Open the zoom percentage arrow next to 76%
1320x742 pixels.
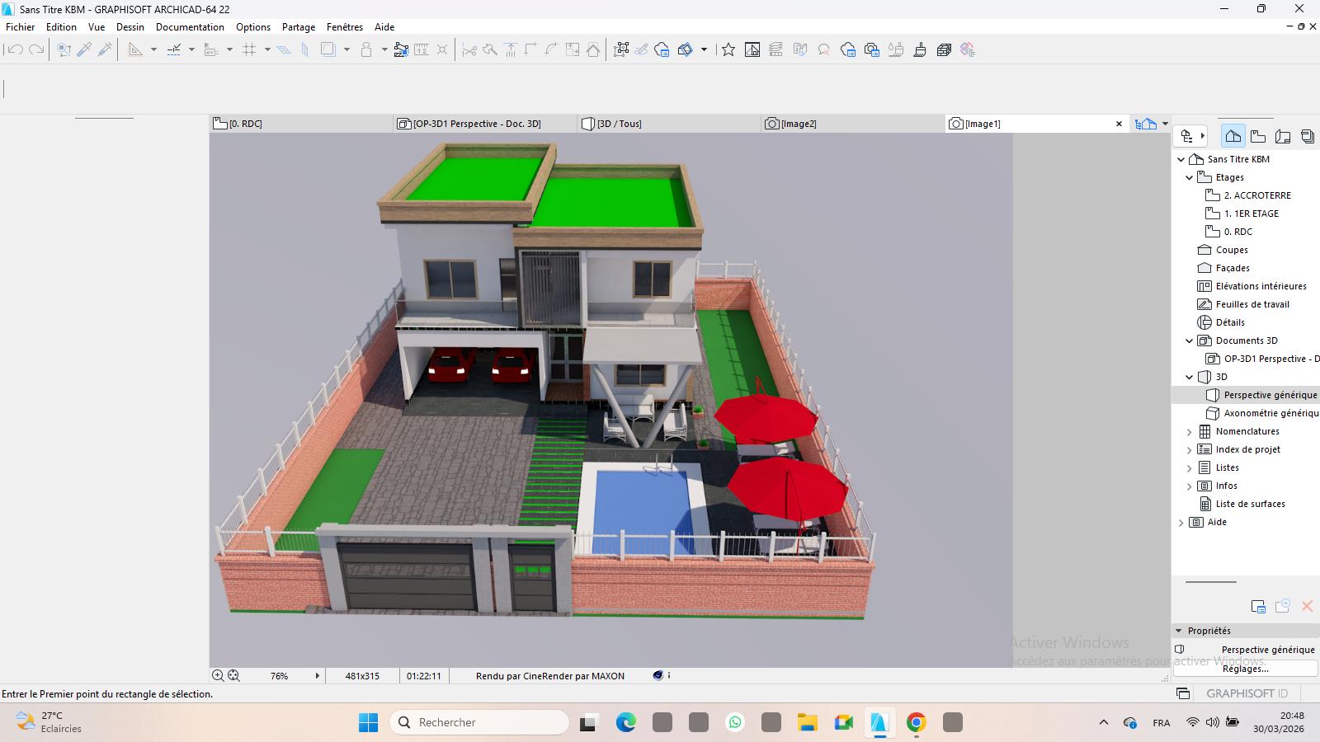[317, 675]
